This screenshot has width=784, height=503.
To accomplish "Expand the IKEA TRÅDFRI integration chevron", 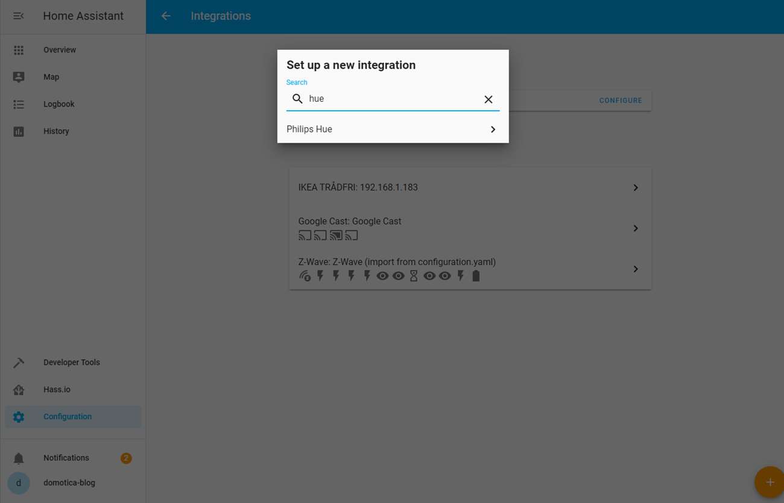I will 636,188.
